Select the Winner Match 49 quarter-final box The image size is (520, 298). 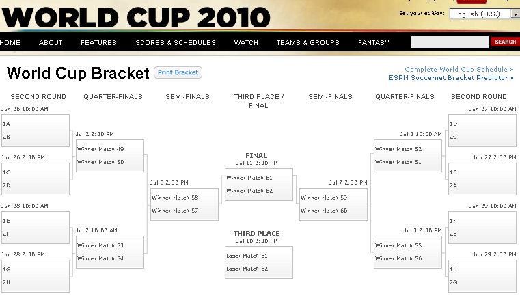110,156
